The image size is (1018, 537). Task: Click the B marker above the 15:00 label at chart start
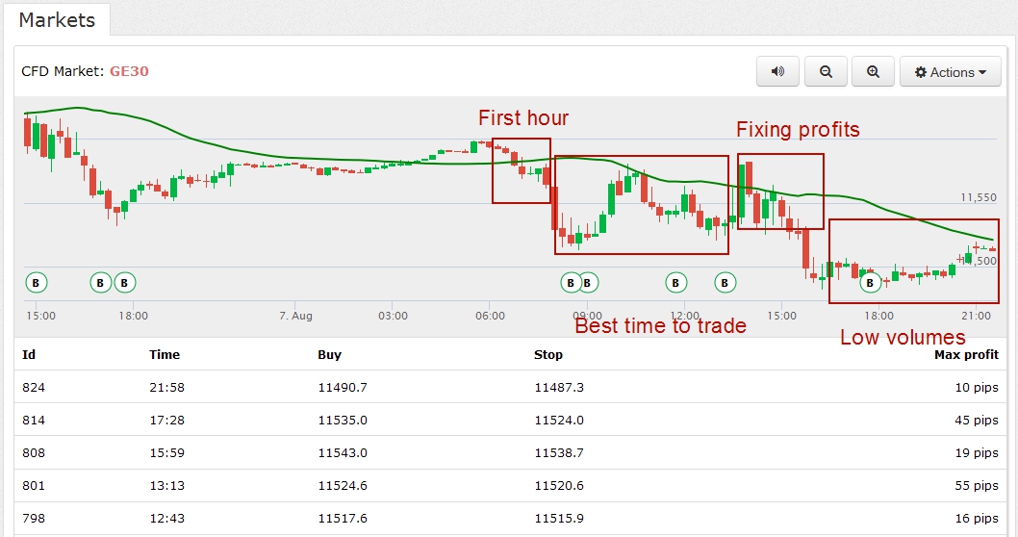36,283
